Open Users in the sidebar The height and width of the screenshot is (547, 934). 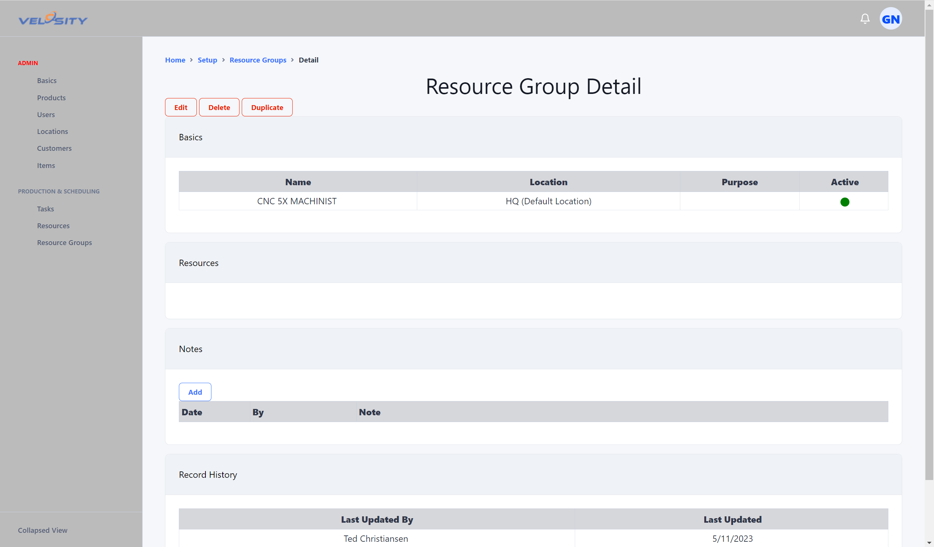(46, 114)
